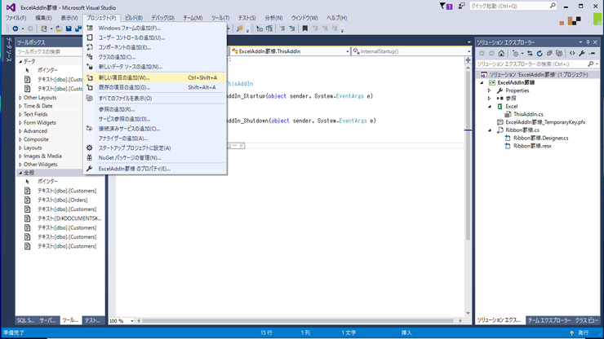Viewport: 604px width, 339px height.
Task: Open the ビルド(B) menu
Action: coord(133,18)
